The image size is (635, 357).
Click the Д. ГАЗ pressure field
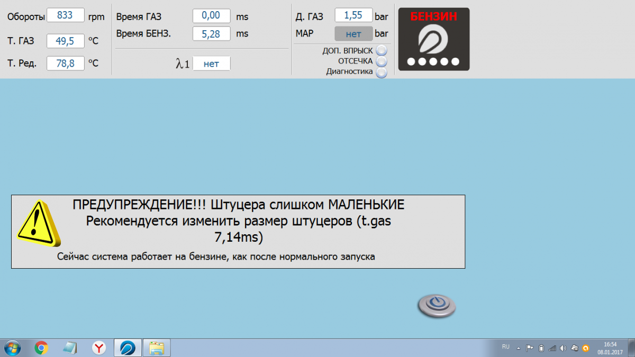(x=353, y=16)
